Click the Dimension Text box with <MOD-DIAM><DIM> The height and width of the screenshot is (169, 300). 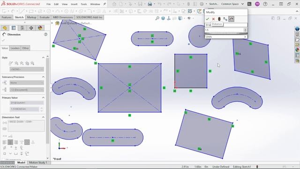click(x=26, y=126)
